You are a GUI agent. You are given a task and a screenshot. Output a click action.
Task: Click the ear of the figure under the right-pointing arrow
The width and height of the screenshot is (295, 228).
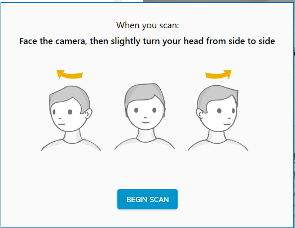pos(200,113)
